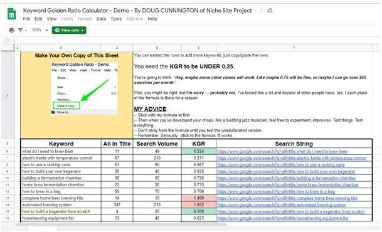The width and height of the screenshot is (382, 232).
Task: Open the Tools menu
Action: [116, 19]
